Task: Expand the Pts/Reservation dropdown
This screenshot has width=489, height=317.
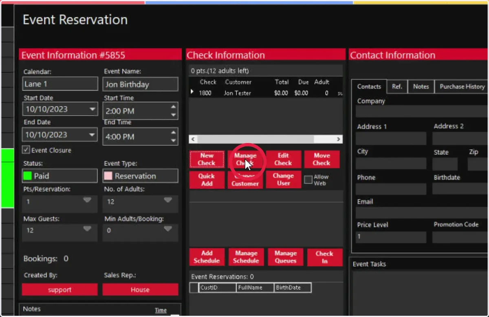Action: coord(87,200)
